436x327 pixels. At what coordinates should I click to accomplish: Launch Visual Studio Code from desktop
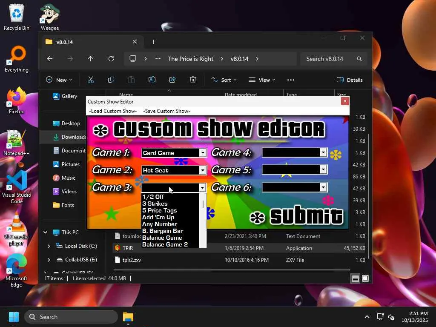17,187
